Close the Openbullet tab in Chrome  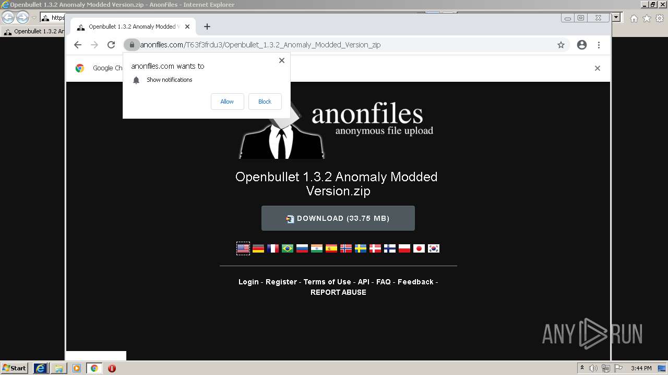pos(187,27)
